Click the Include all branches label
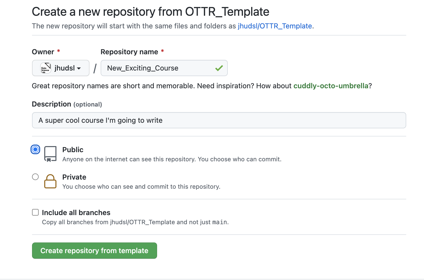This screenshot has height=280, width=424. click(x=76, y=213)
